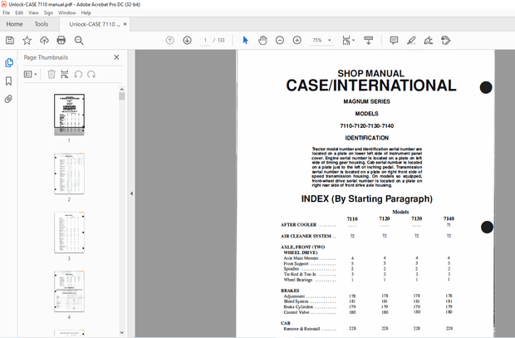This screenshot has height=338, width=515.
Task: Switch to the Tools tab
Action: [x=42, y=24]
